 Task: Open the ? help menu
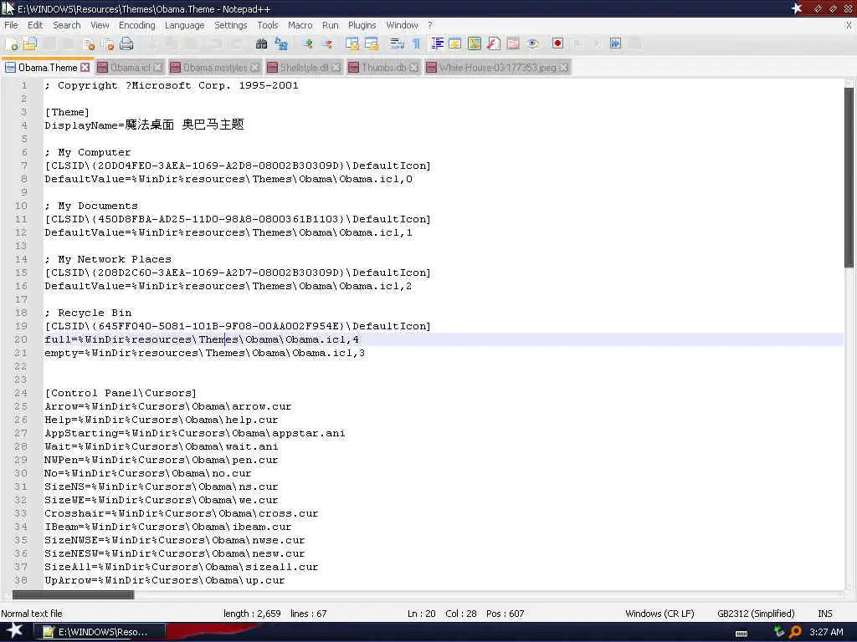[x=430, y=25]
